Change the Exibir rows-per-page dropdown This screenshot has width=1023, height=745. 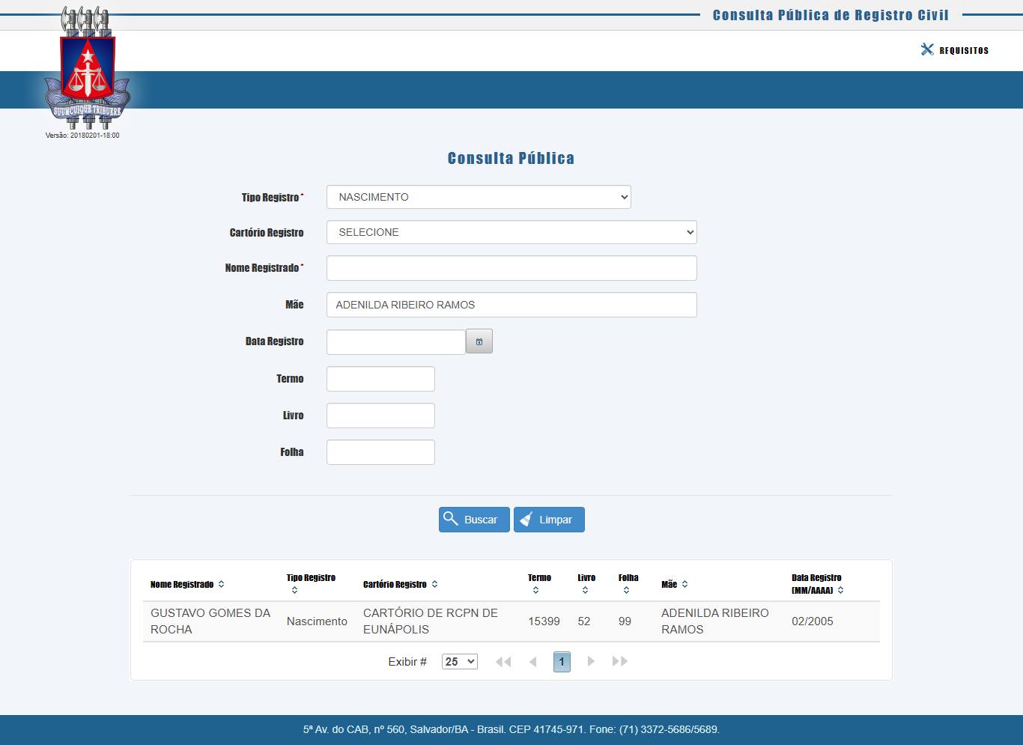point(460,662)
